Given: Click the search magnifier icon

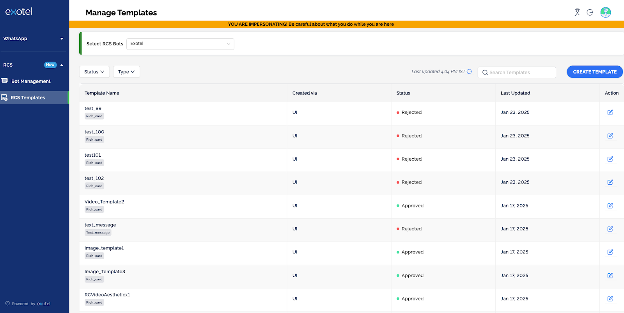Looking at the screenshot, I should 485,73.
